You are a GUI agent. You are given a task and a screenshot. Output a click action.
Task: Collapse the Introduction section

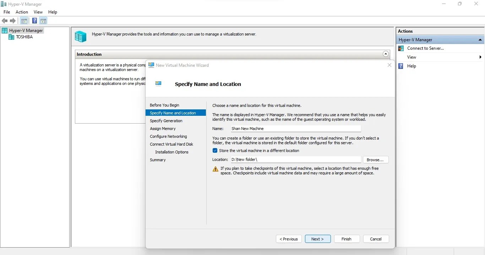[x=386, y=54]
